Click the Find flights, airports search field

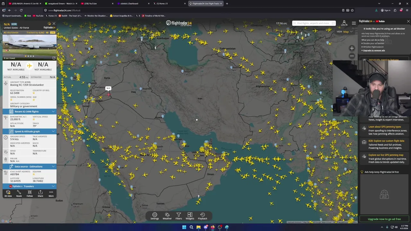(314, 23)
